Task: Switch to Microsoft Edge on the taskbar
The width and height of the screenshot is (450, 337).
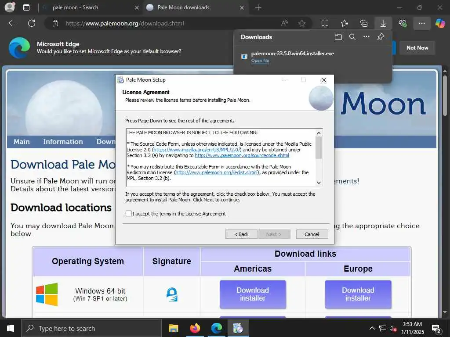Action: pyautogui.click(x=216, y=328)
